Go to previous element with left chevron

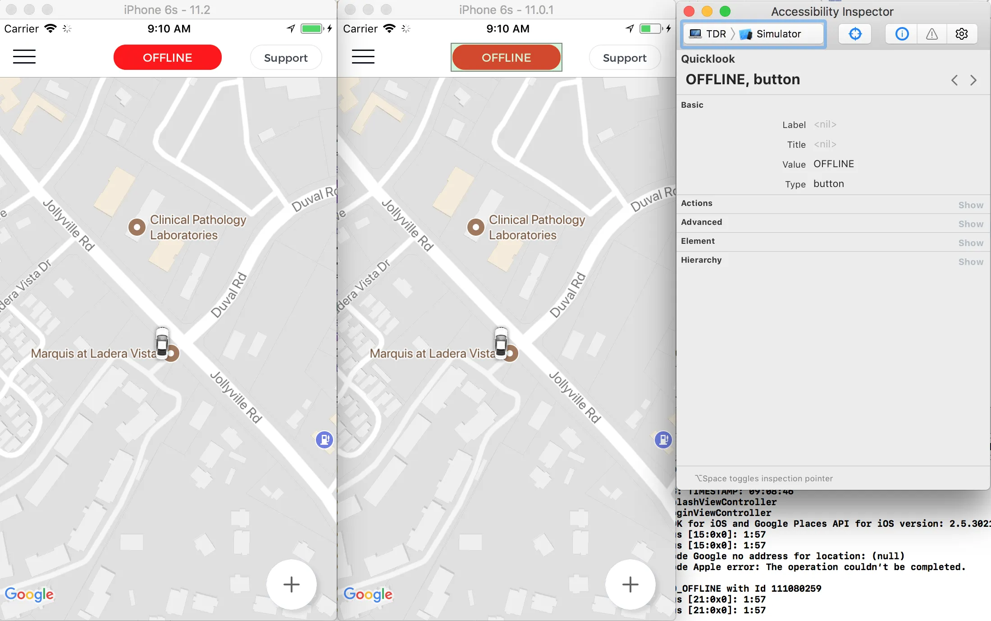coord(954,80)
